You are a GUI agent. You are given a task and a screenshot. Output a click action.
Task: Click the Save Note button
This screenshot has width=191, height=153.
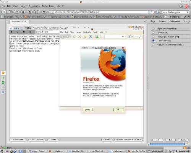click(18, 140)
